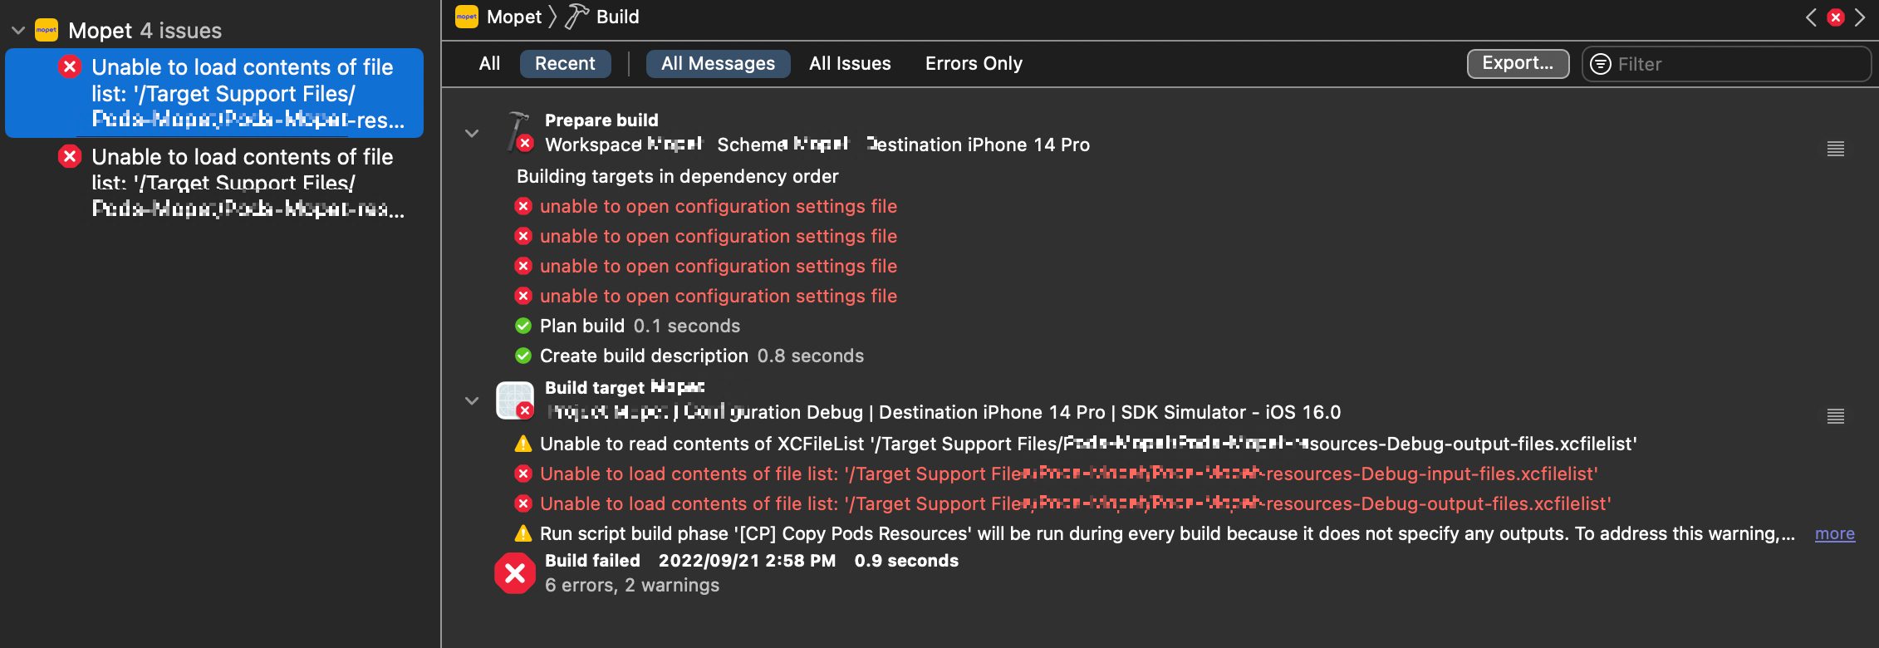Click error icon of the selected issue
This screenshot has width=1879, height=648.
[70, 66]
